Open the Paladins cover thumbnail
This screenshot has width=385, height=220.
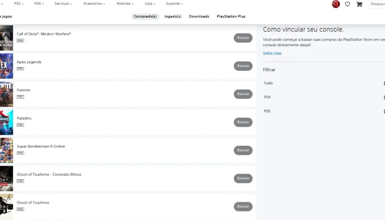tap(6, 122)
